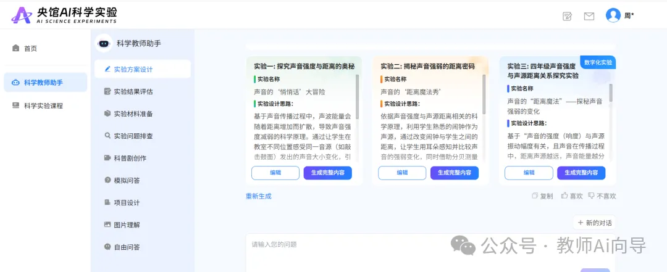Screen dimensions: 667x272
Task: Click the 科学教师助手 robot icon in left sidebar
Action: point(15,83)
